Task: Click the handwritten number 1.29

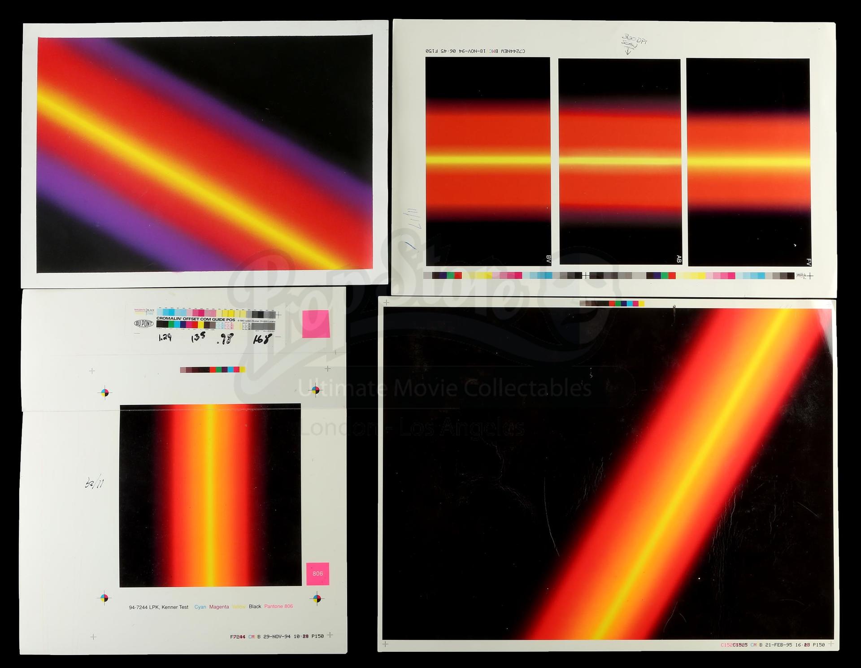Action: pyautogui.click(x=165, y=338)
